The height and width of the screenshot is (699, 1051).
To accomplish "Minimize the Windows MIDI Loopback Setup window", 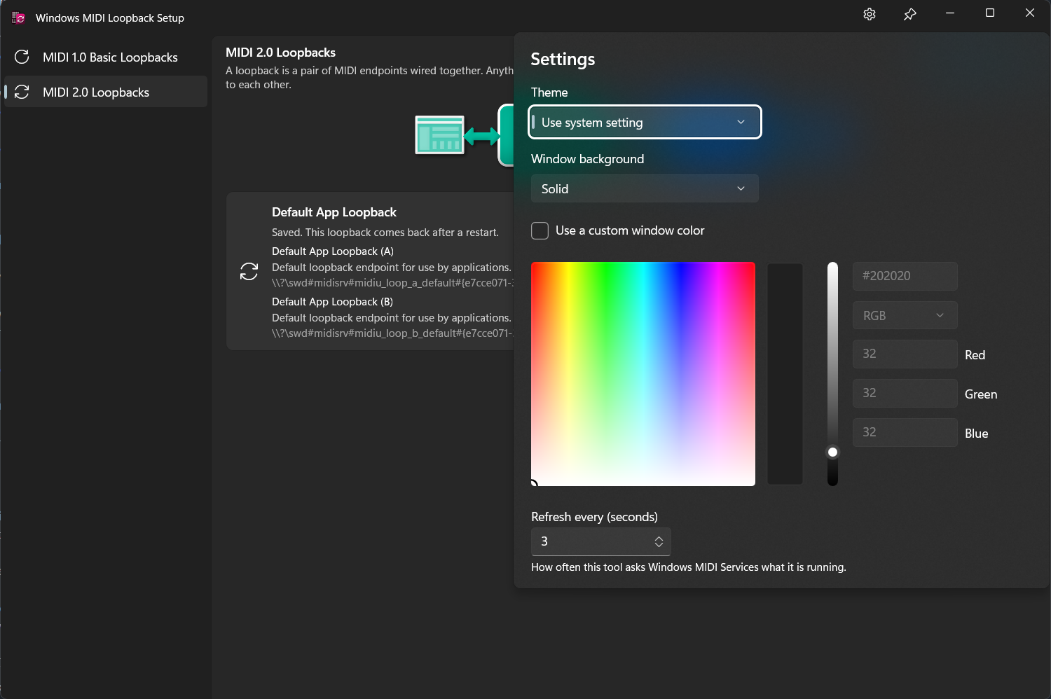I will 950,13.
